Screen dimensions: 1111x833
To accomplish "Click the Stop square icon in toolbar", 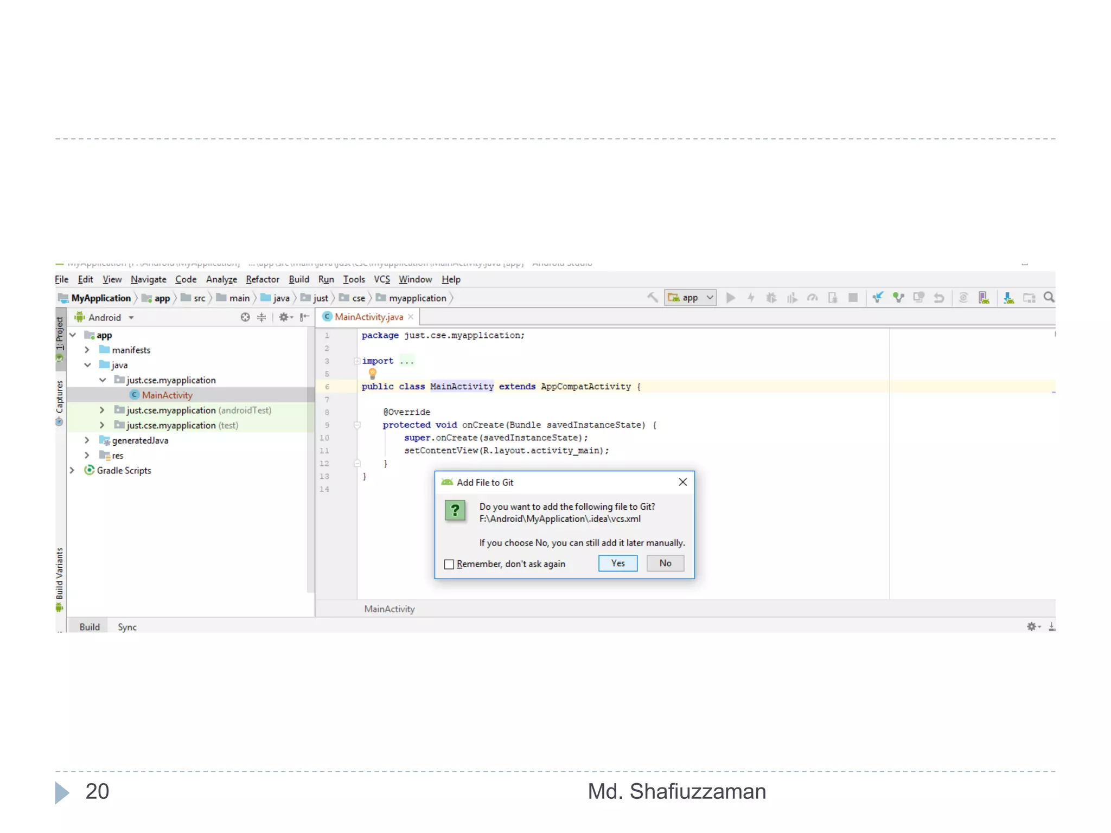I will coord(853,297).
